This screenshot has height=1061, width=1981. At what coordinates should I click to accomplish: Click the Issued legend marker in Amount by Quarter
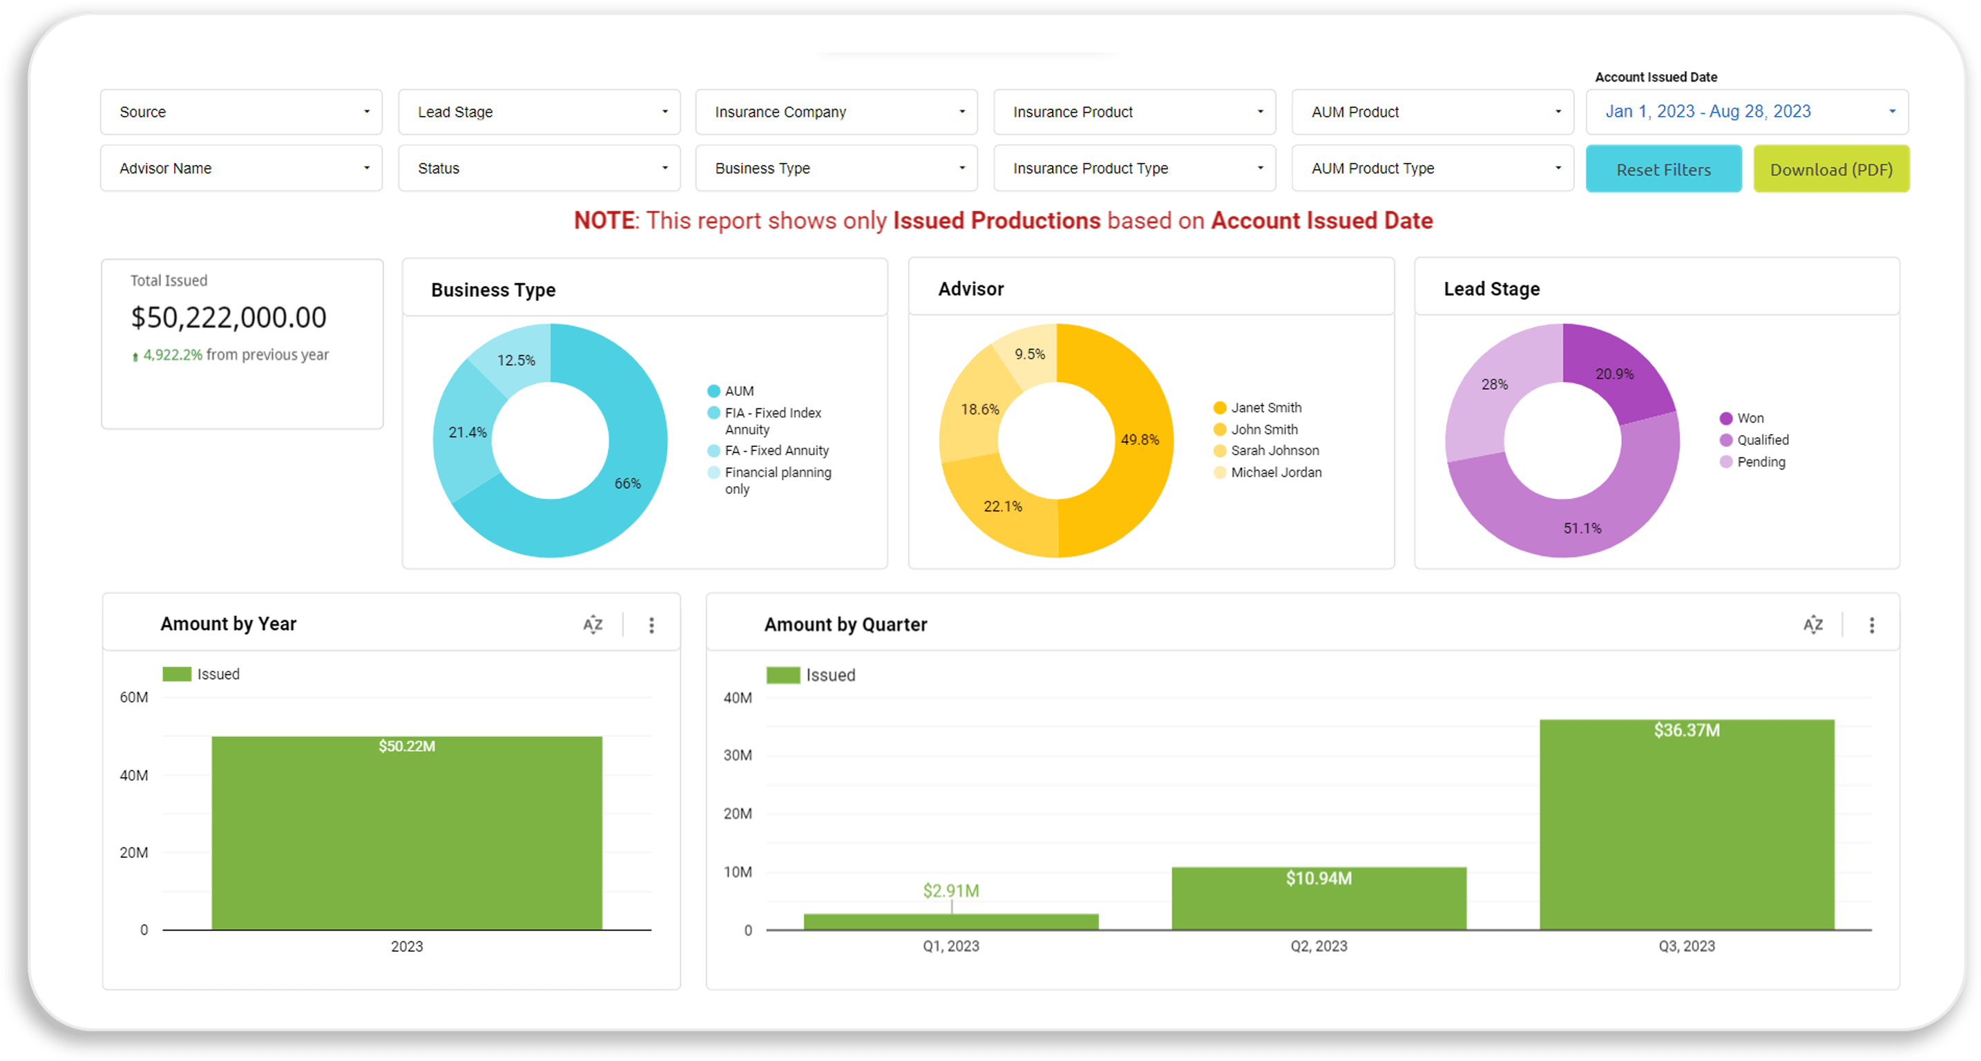coord(783,675)
